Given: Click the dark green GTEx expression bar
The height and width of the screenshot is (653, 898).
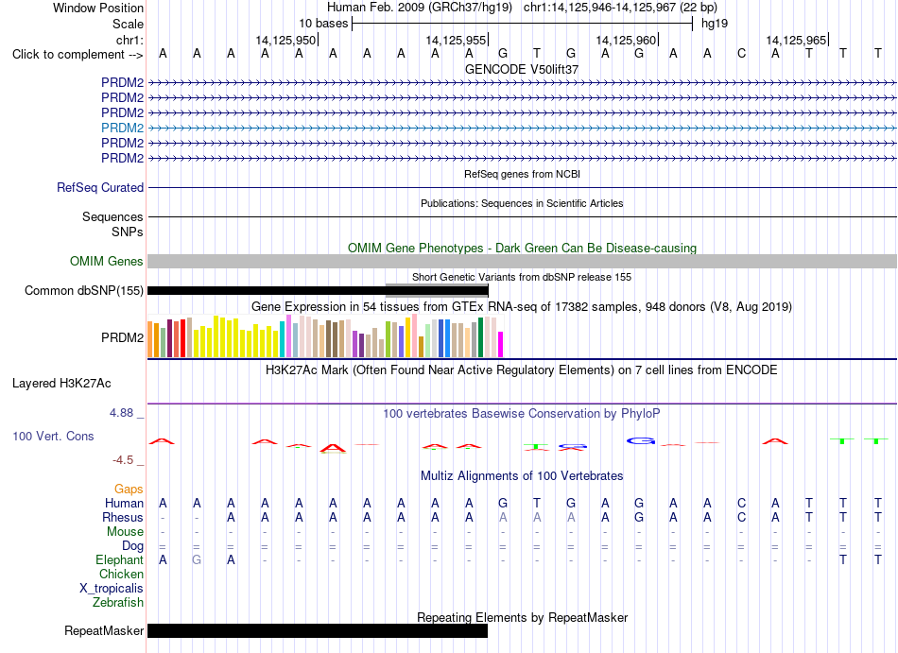Looking at the screenshot, I should click(x=480, y=337).
